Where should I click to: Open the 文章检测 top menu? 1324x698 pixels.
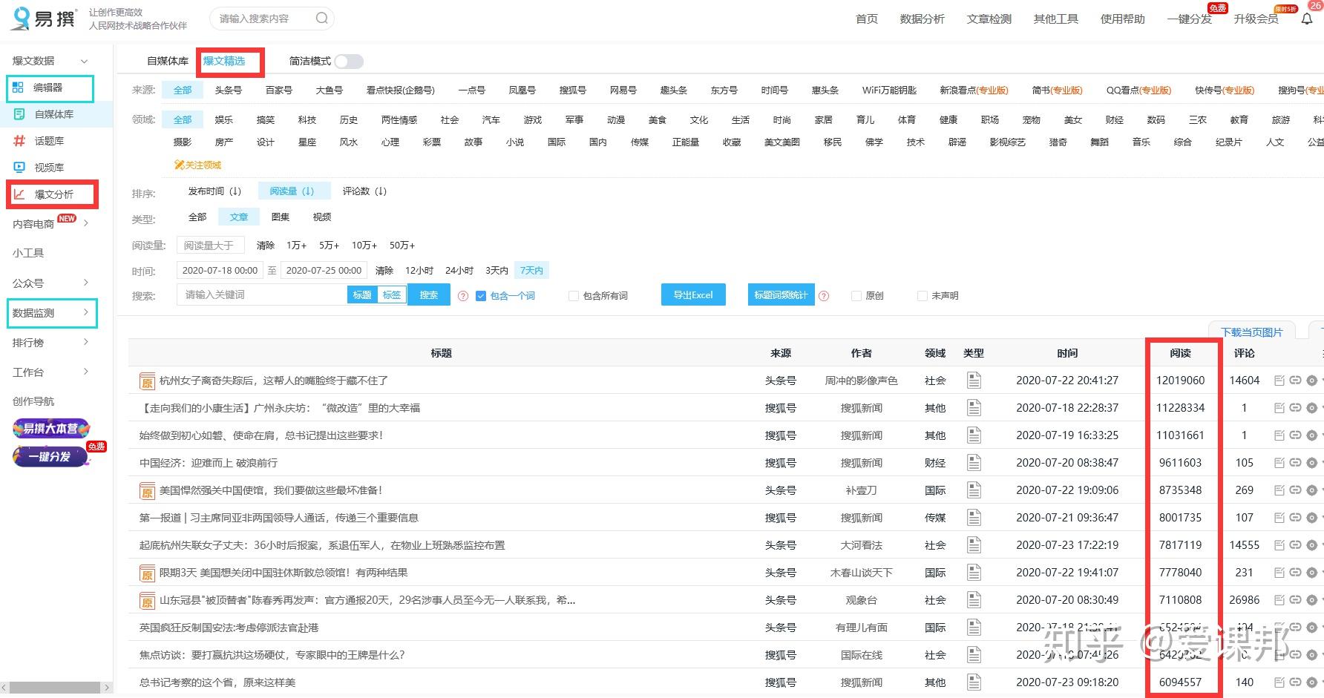[x=989, y=19]
